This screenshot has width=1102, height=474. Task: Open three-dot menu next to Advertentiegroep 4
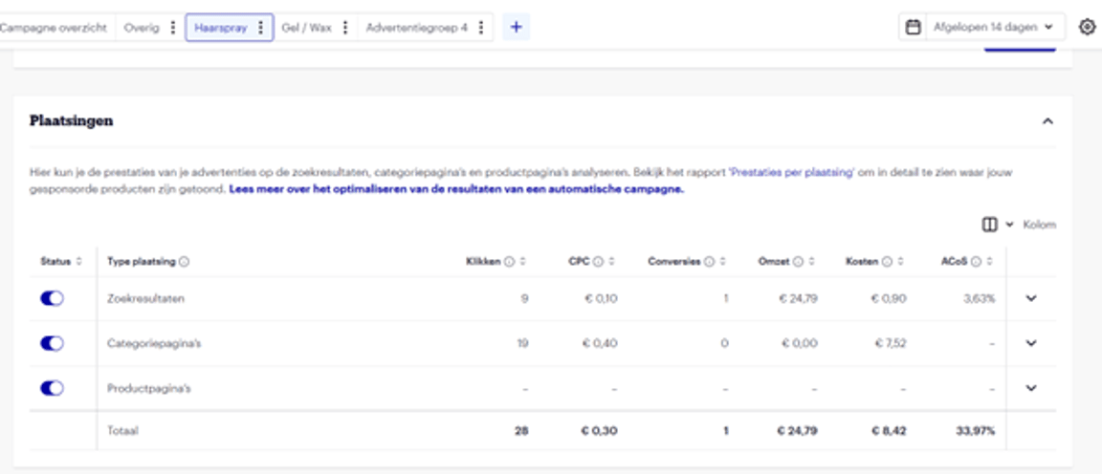pos(481,28)
